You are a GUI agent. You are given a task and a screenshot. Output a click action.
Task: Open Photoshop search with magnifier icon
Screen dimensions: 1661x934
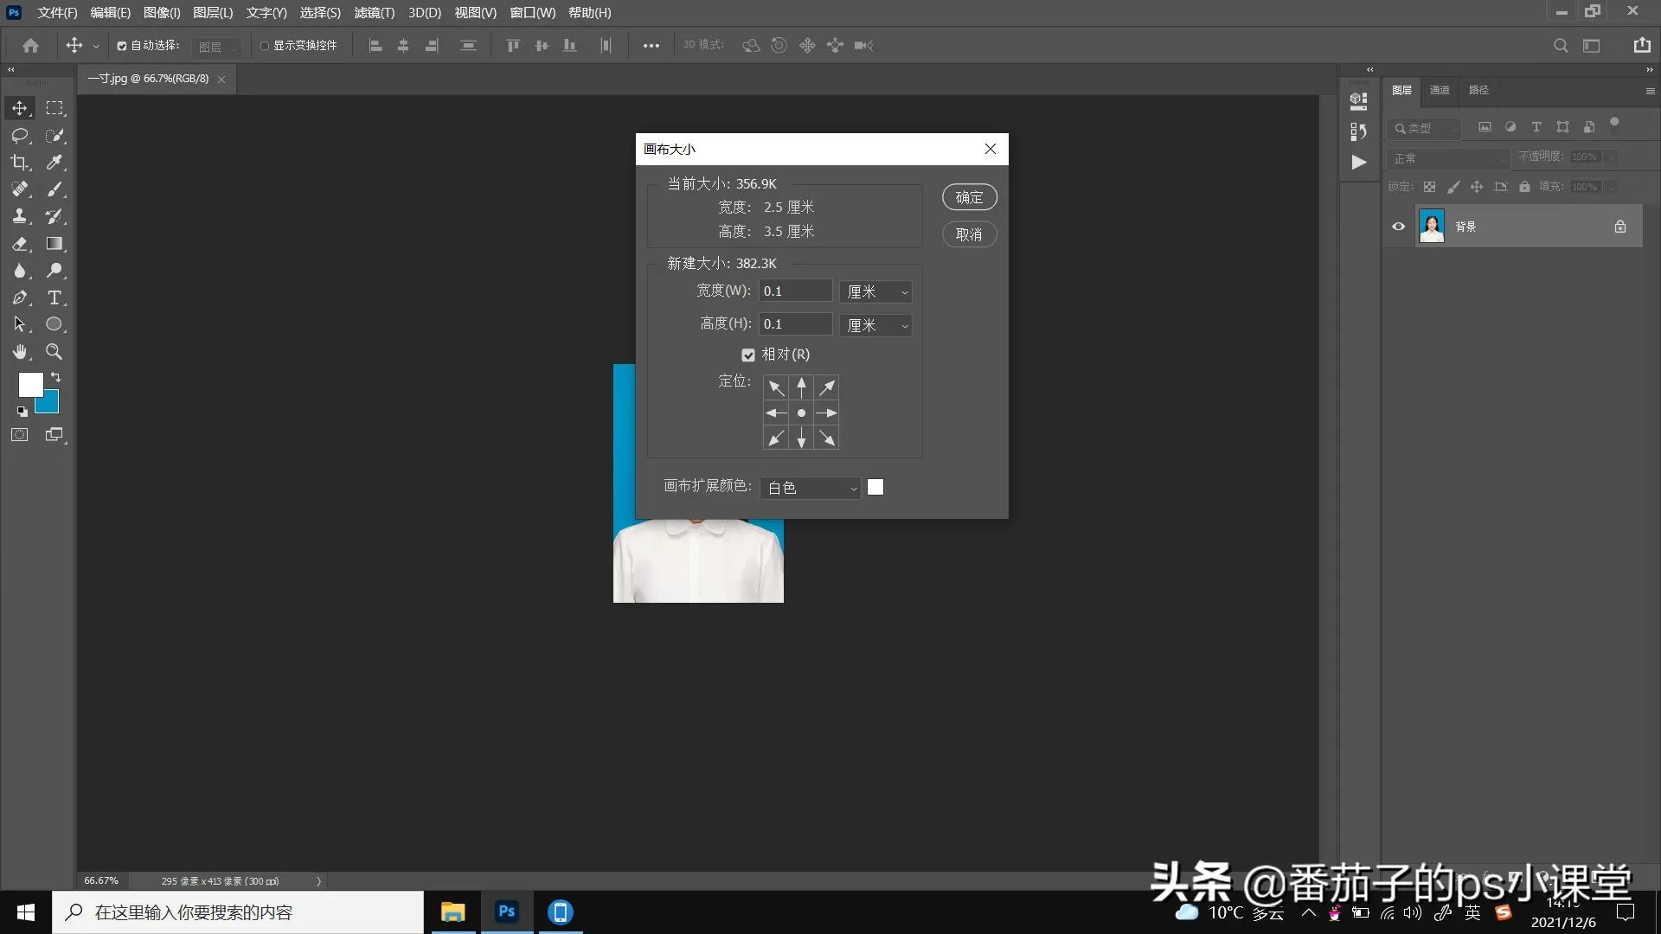(x=1561, y=46)
